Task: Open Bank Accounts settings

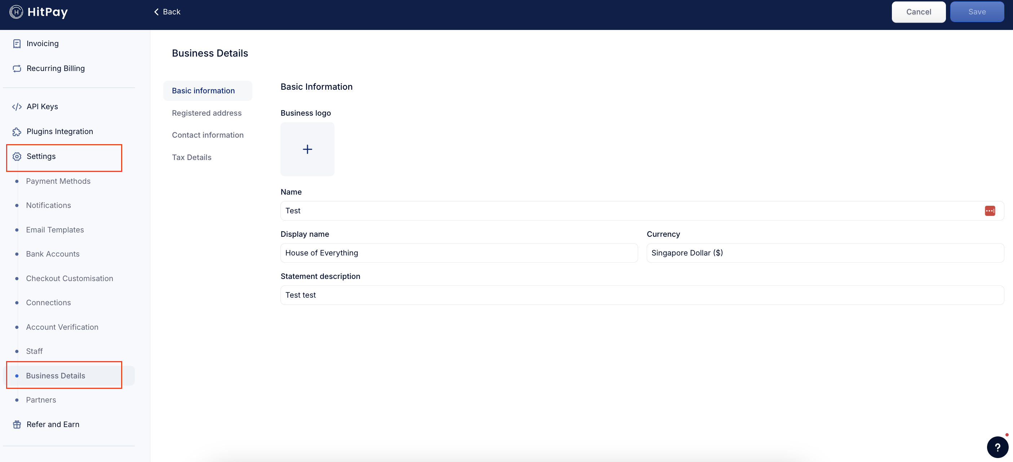Action: tap(53, 254)
